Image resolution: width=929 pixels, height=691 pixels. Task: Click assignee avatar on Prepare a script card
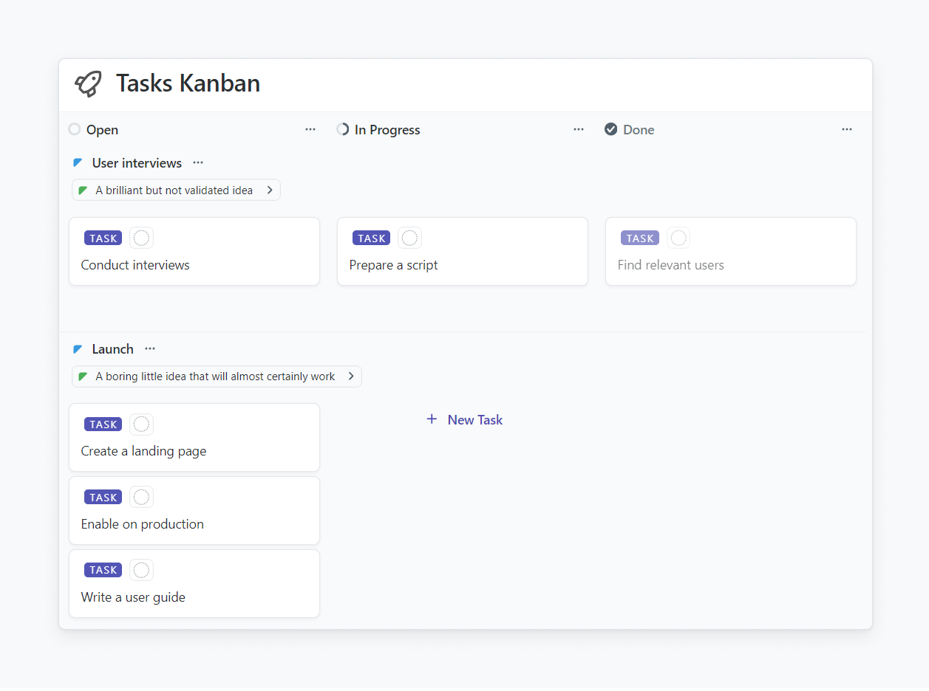click(409, 238)
